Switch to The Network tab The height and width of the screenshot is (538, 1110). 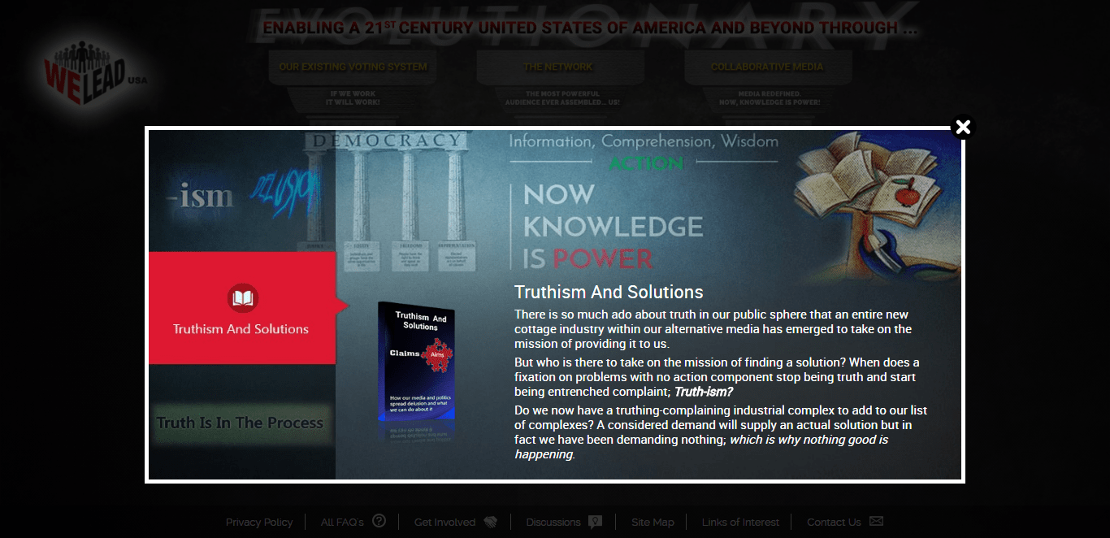coord(558,67)
